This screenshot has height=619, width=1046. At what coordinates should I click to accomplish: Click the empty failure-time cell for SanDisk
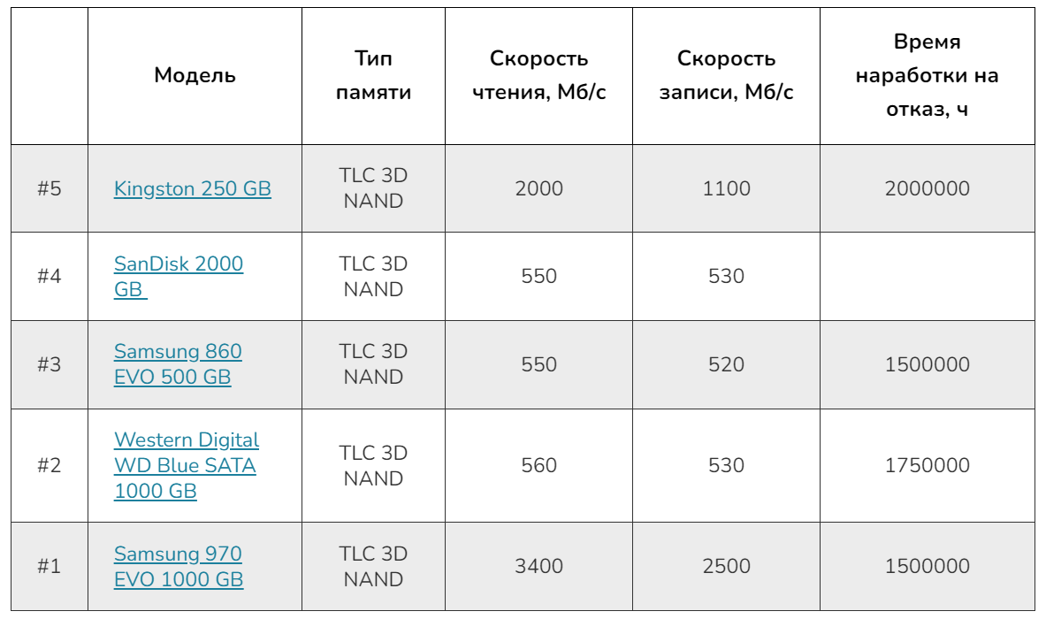(927, 276)
